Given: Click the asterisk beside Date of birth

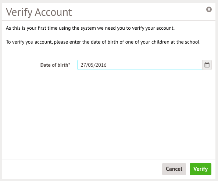Looking at the screenshot, I should coord(69,64).
